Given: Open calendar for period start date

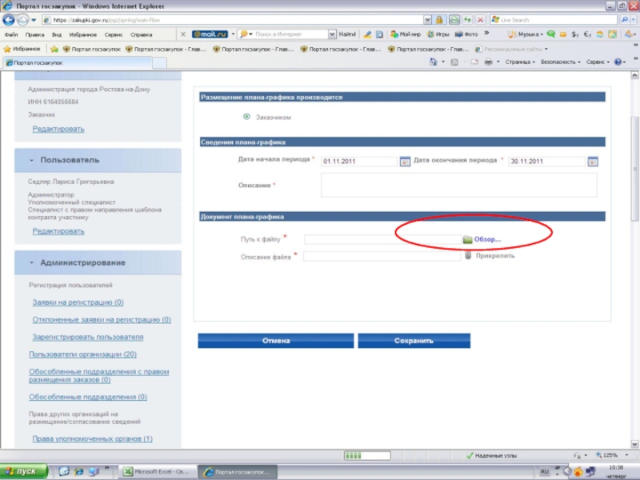Looking at the screenshot, I should click(405, 161).
